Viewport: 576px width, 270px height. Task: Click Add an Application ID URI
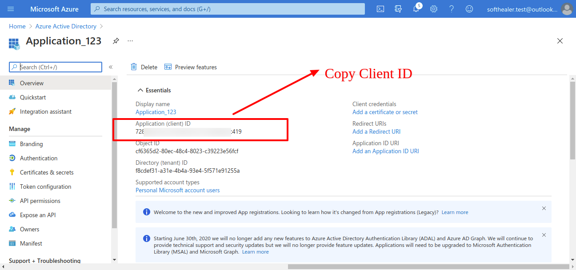pos(386,151)
